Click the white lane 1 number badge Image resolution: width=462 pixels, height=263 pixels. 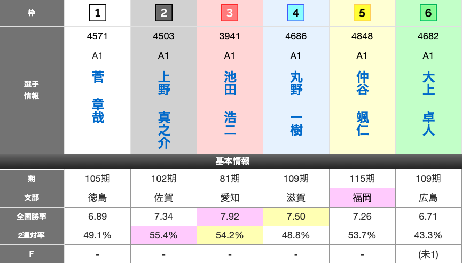tap(97, 13)
